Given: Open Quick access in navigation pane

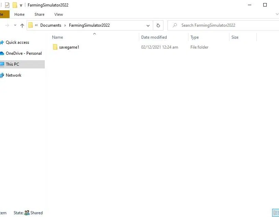Looking at the screenshot, I should tap(17, 42).
